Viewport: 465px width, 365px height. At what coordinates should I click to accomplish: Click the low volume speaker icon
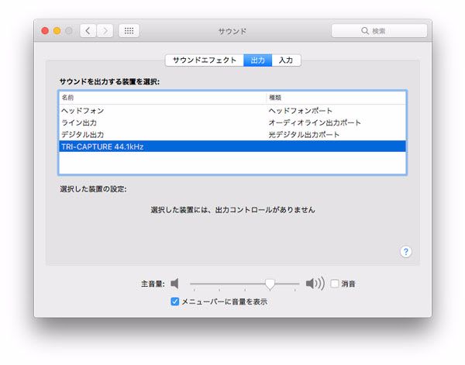(174, 284)
